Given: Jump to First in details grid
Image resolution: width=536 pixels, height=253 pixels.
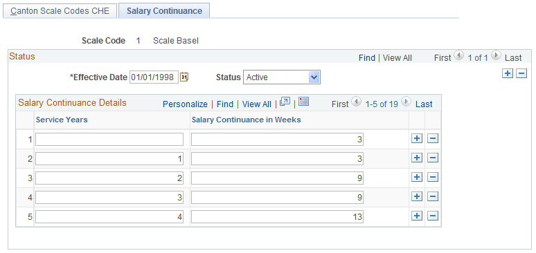Looking at the screenshot, I should click(x=340, y=104).
